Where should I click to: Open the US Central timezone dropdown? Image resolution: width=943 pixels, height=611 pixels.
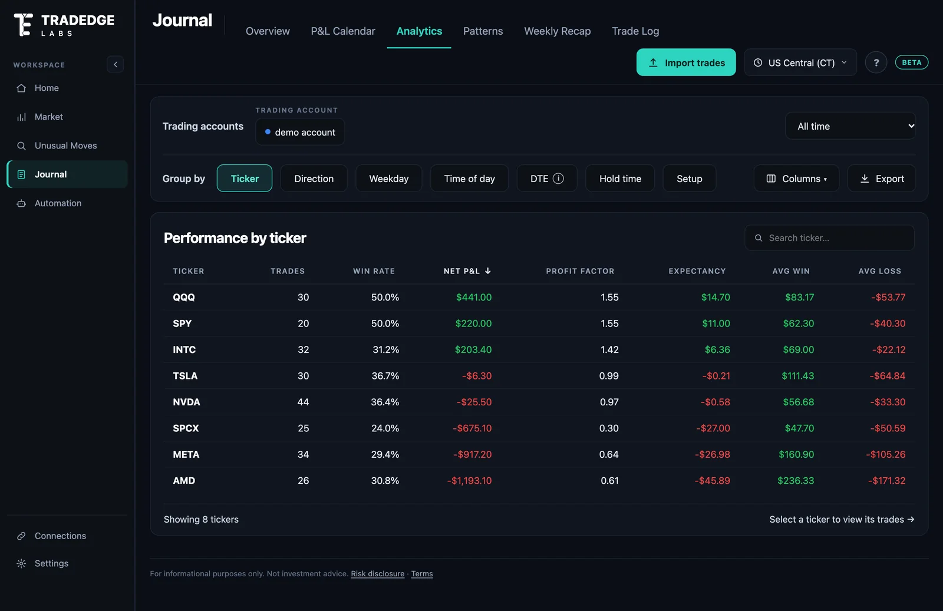coord(800,62)
